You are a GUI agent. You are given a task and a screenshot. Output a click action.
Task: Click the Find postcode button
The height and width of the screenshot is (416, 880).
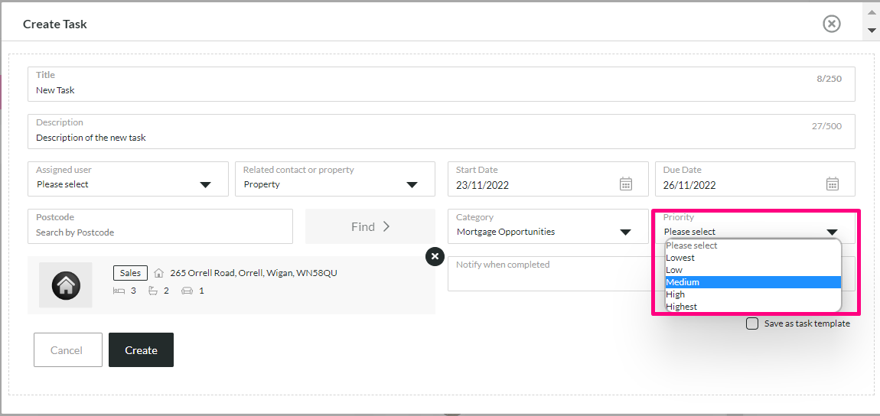[370, 226]
